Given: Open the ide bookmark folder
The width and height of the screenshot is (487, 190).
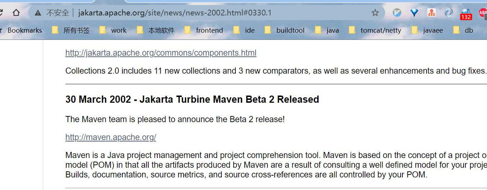Looking at the screenshot, I should click(244, 31).
